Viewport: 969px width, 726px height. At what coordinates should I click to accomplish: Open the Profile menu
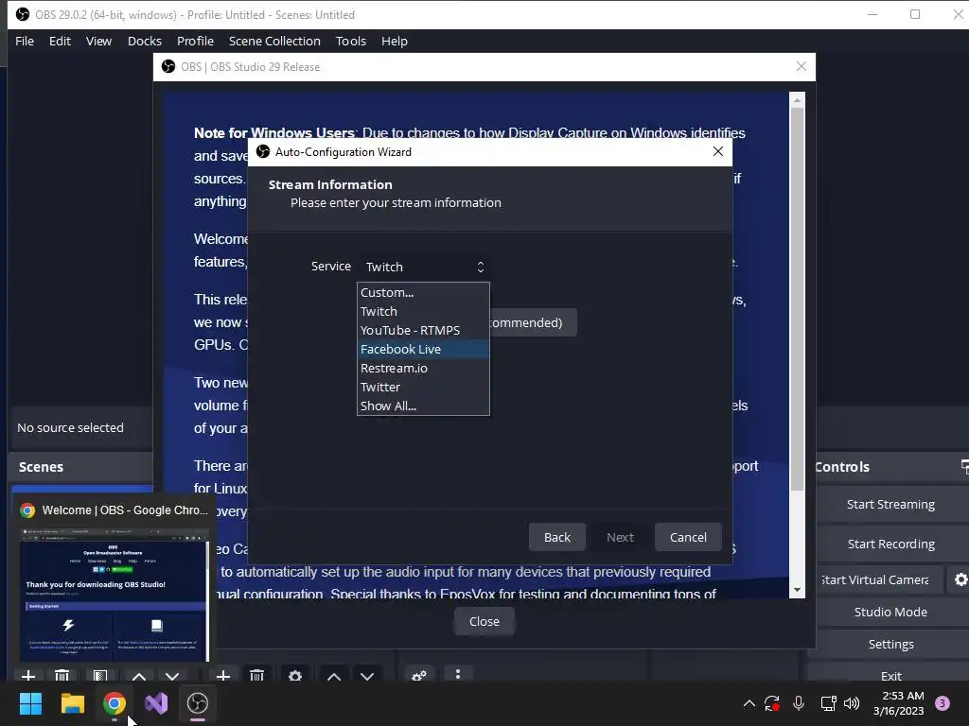point(195,41)
